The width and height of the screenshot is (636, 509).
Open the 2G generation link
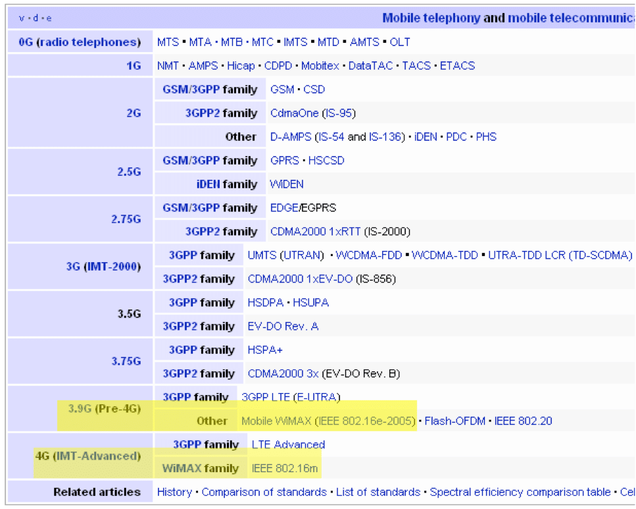[134, 113]
